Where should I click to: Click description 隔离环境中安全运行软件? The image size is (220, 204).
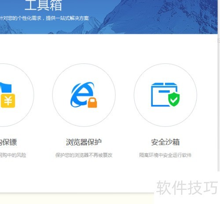click(x=165, y=155)
